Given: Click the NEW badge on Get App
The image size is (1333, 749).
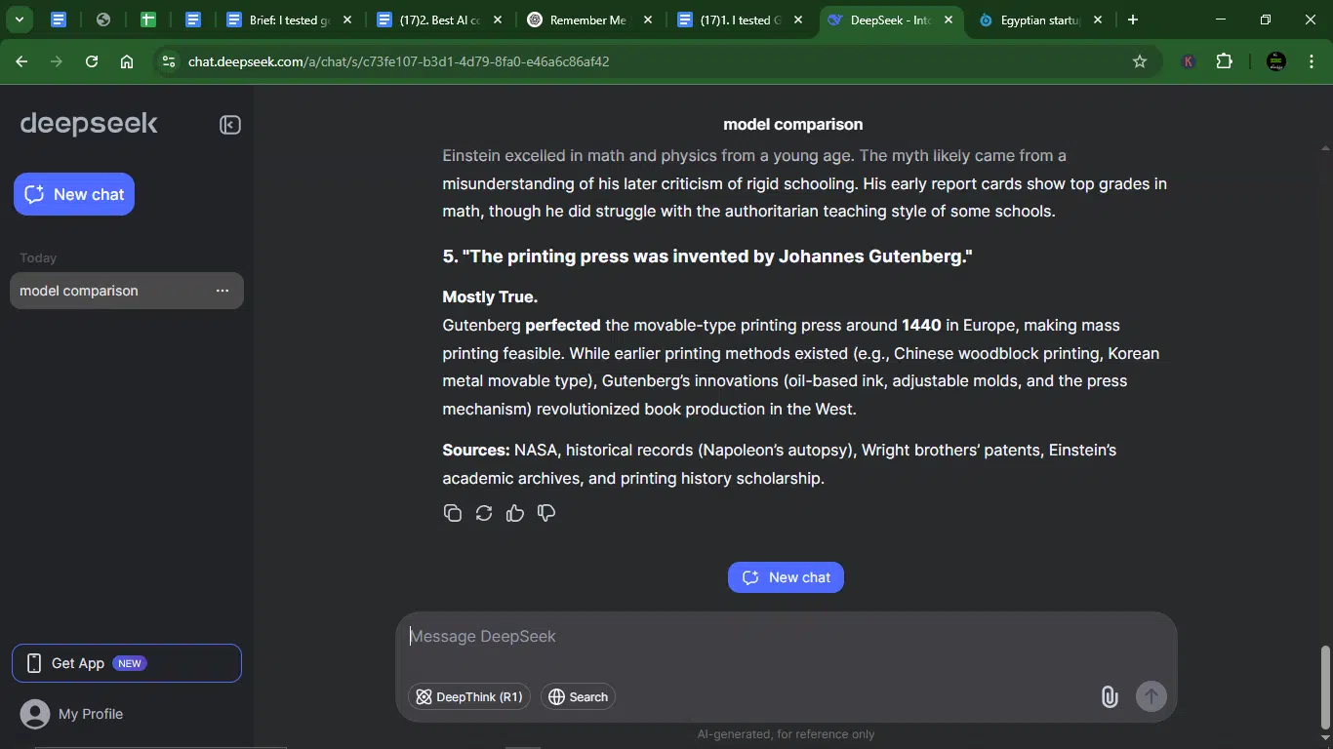Looking at the screenshot, I should pyautogui.click(x=130, y=663).
